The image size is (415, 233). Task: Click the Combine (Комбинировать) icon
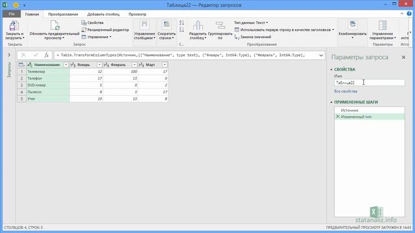353,25
